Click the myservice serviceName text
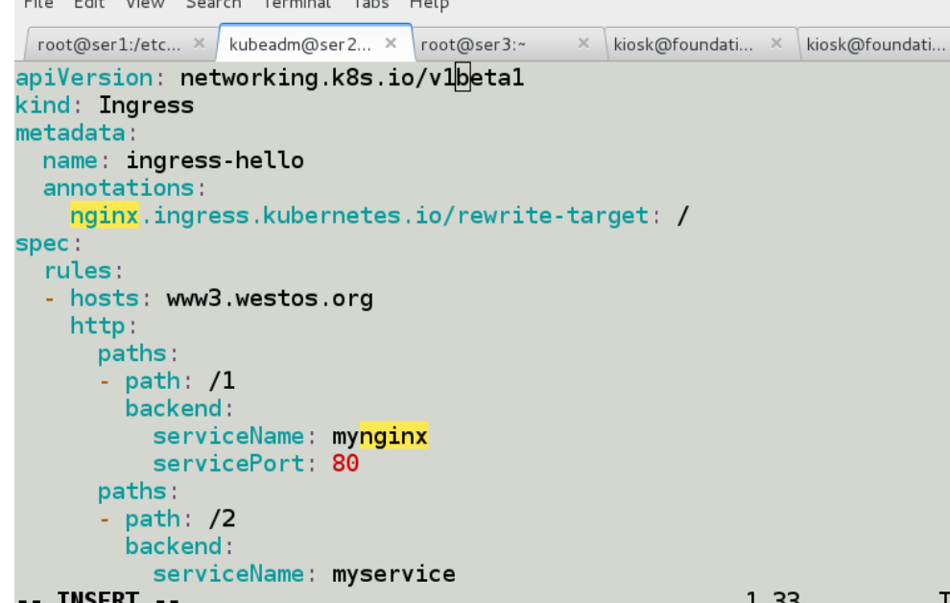 coord(393,573)
